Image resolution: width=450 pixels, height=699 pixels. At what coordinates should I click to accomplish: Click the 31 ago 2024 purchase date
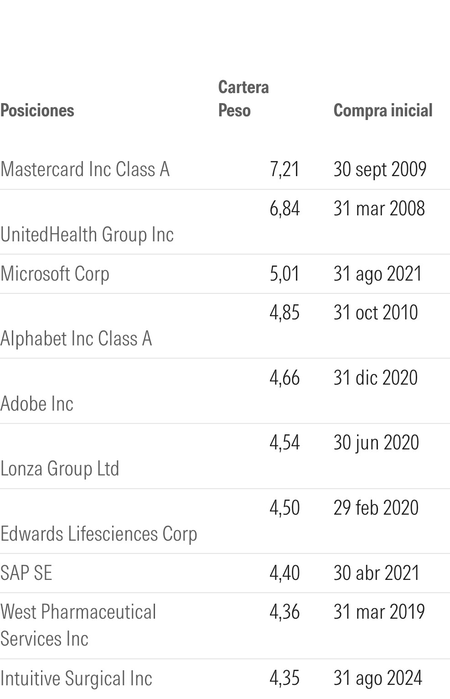click(378, 678)
